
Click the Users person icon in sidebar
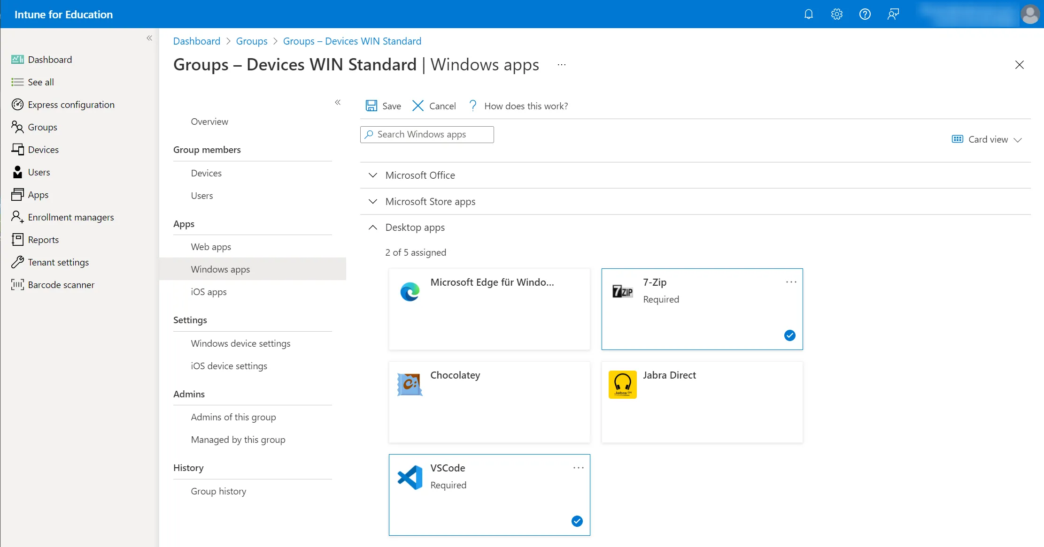[17, 172]
